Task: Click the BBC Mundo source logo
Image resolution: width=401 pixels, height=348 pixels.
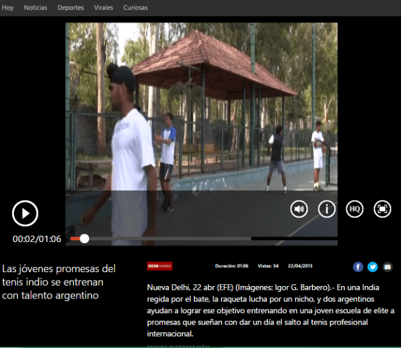Action: click(160, 266)
